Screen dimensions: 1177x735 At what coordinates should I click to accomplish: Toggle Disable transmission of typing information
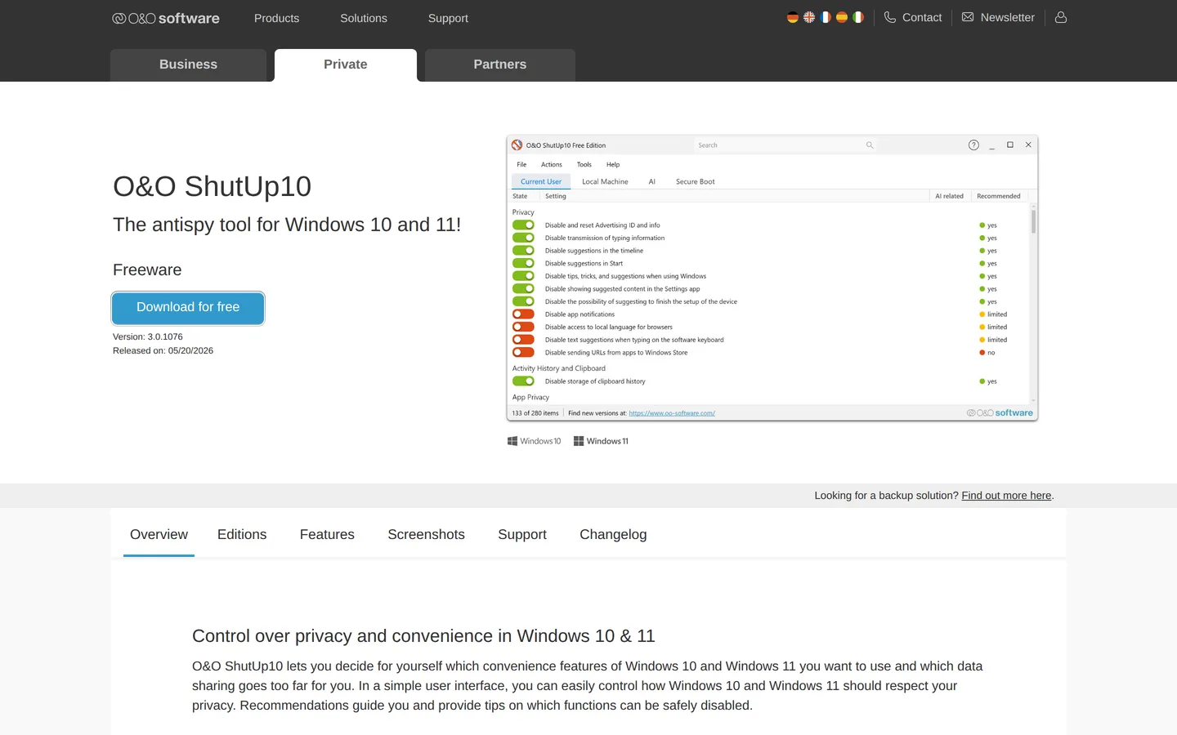523,238
